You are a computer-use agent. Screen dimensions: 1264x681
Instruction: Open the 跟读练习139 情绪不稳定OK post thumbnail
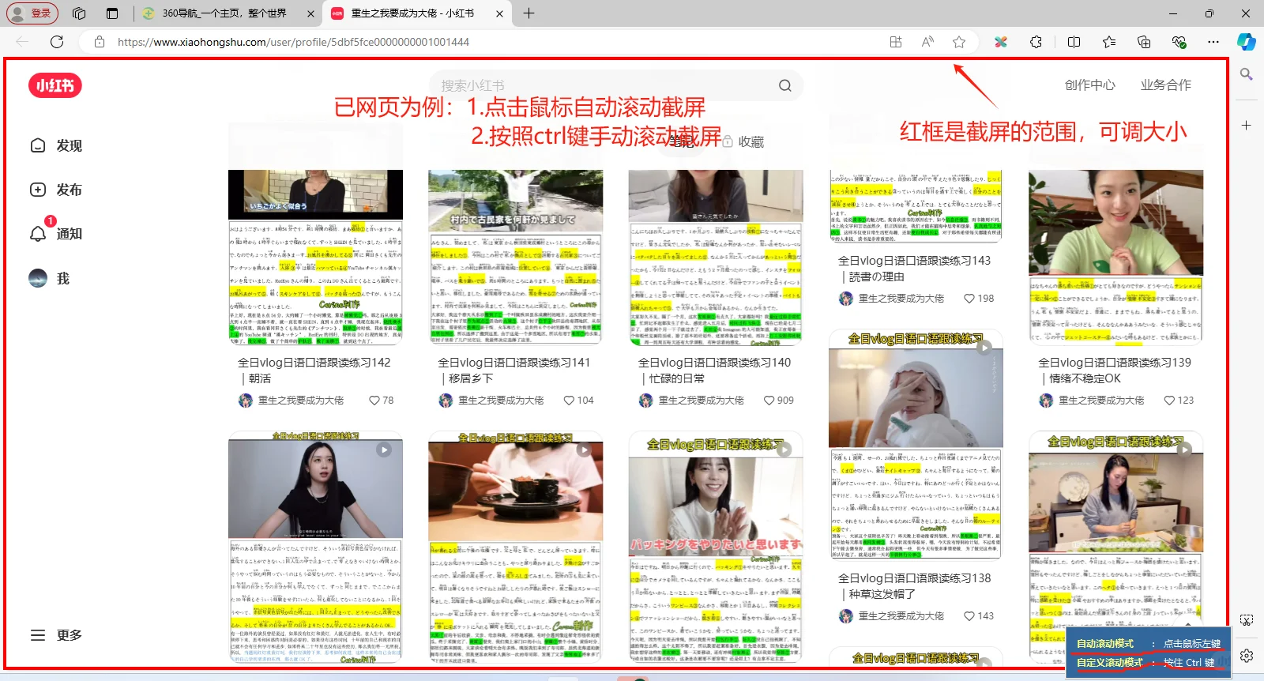pos(1115,257)
